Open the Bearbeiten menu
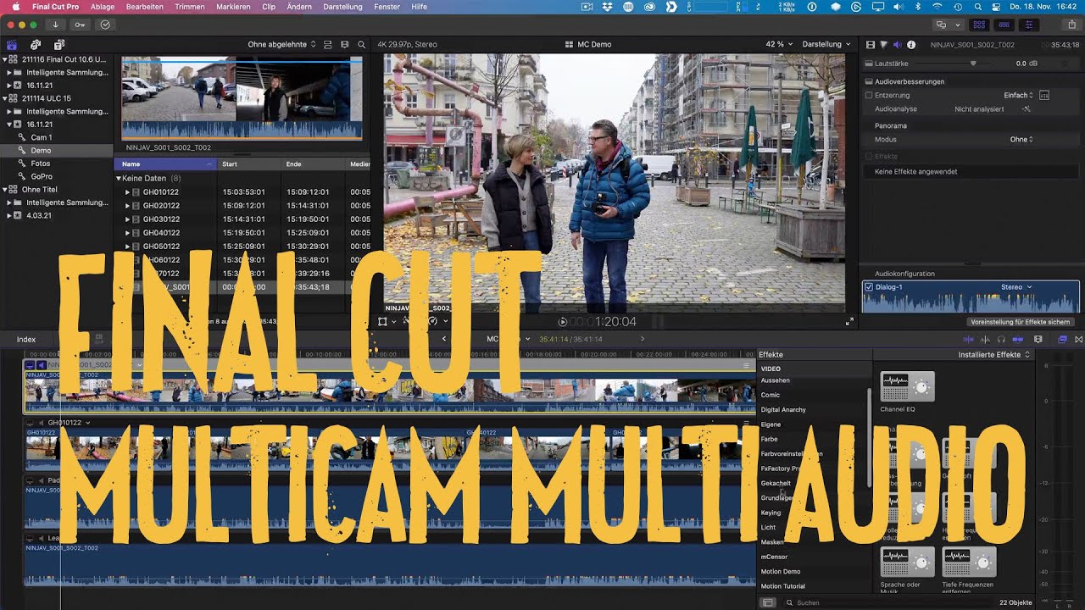The height and width of the screenshot is (610, 1085). point(145,7)
